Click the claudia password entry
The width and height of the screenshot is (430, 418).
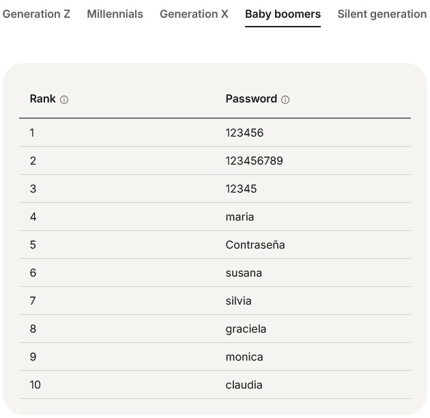[244, 385]
